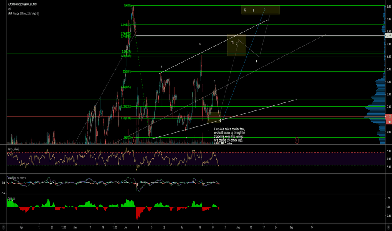392x231 pixels.
Task: Click wave label 5 inside T2 box
Action: [253, 11]
